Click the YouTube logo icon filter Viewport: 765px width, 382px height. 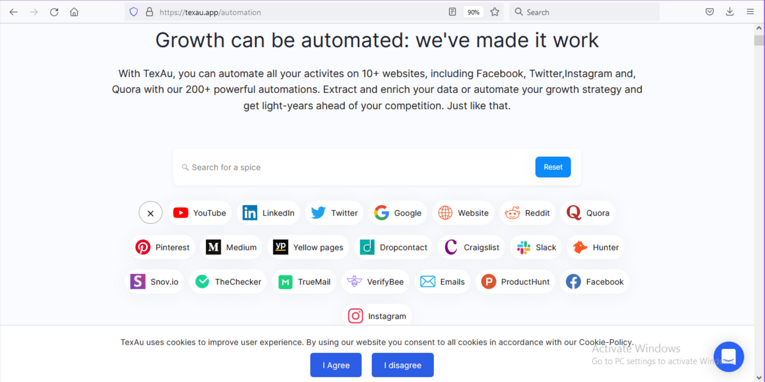[181, 213]
